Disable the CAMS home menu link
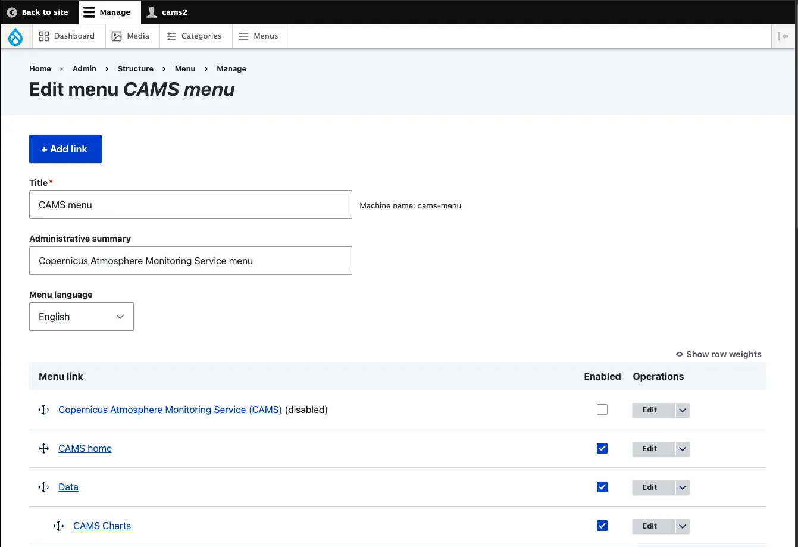 coord(602,448)
